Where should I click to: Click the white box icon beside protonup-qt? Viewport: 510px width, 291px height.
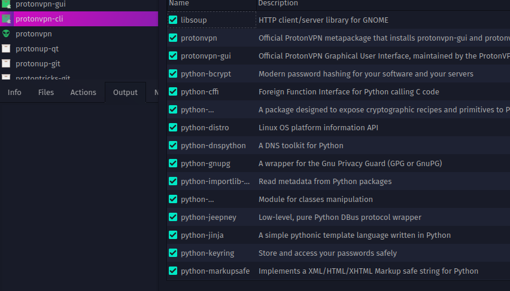[x=6, y=48]
